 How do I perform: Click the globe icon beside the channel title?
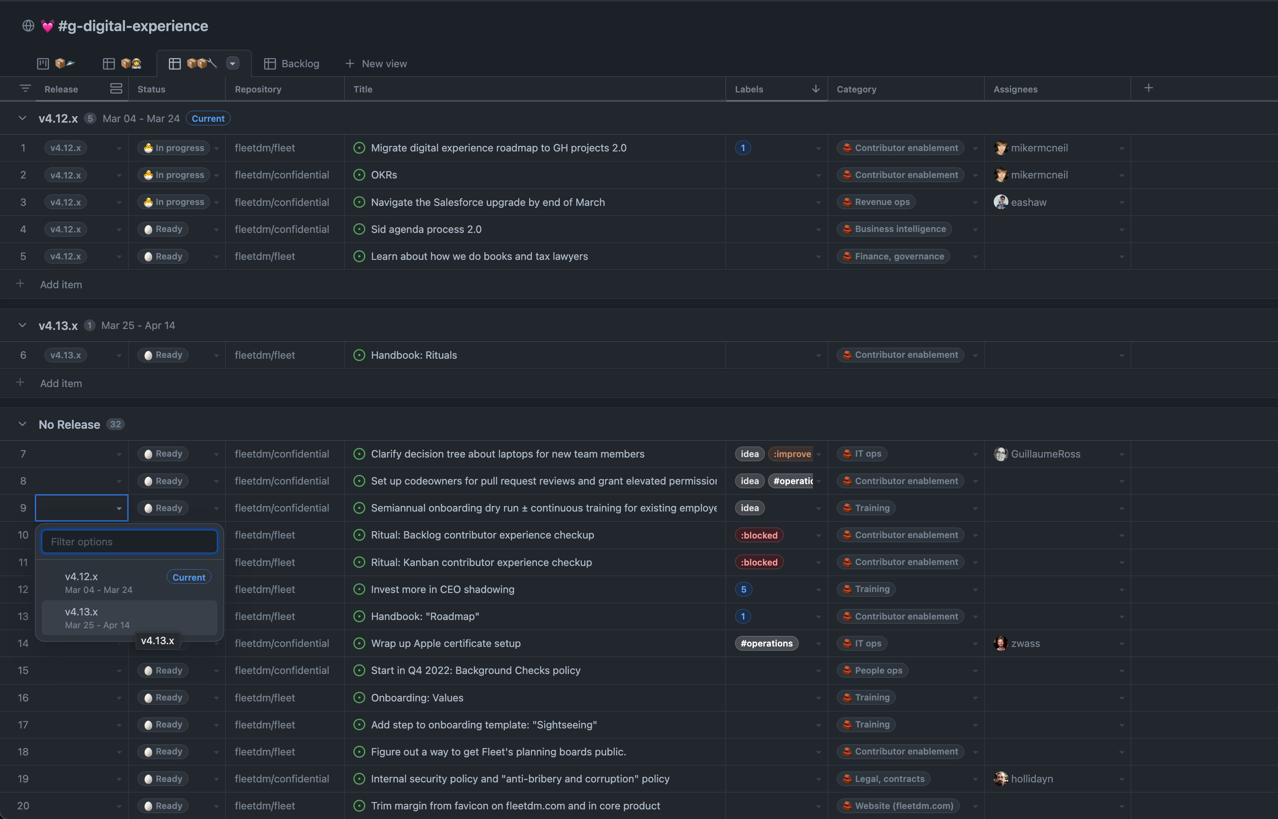click(x=28, y=26)
